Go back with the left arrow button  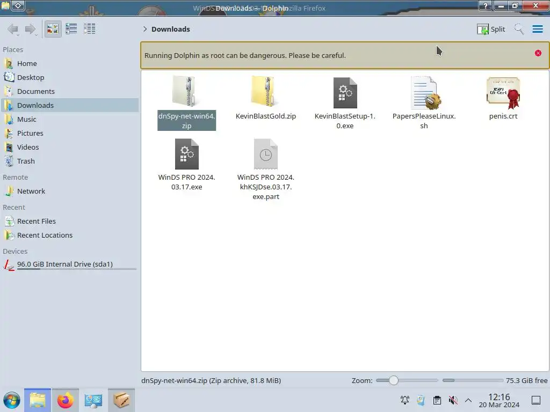click(x=13, y=29)
